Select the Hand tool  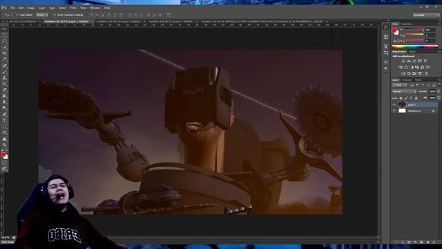(4, 139)
